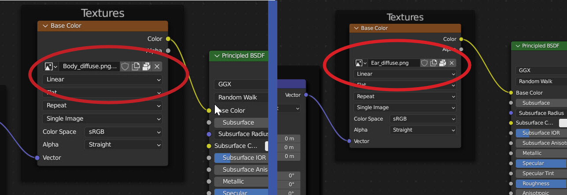The height and width of the screenshot is (195, 567).
Task: Click Color output socket on right node
Action: point(461,39)
